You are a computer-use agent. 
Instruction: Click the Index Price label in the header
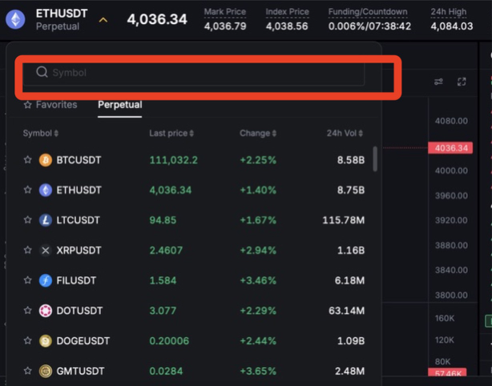click(287, 12)
